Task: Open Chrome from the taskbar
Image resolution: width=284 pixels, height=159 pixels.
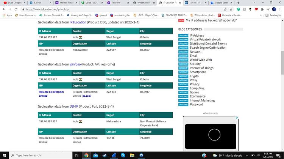Action: tap(86, 155)
